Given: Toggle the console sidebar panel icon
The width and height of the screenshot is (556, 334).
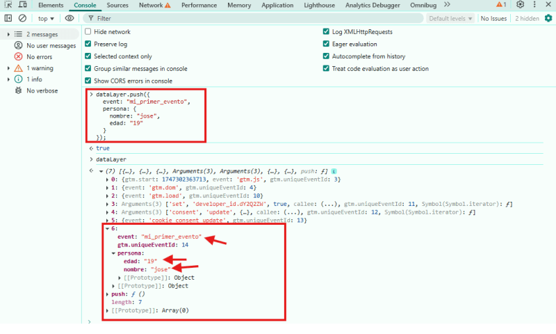Looking at the screenshot, I should click(8, 18).
